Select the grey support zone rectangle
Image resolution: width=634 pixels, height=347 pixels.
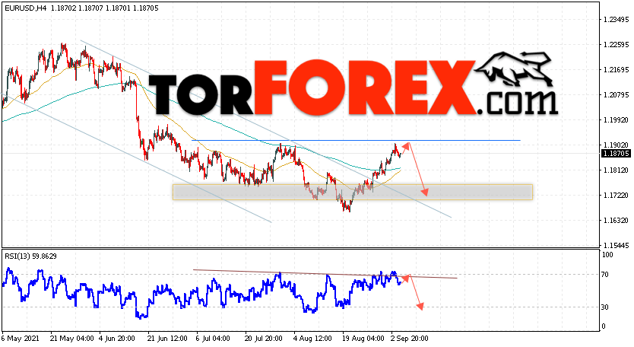tap(353, 193)
